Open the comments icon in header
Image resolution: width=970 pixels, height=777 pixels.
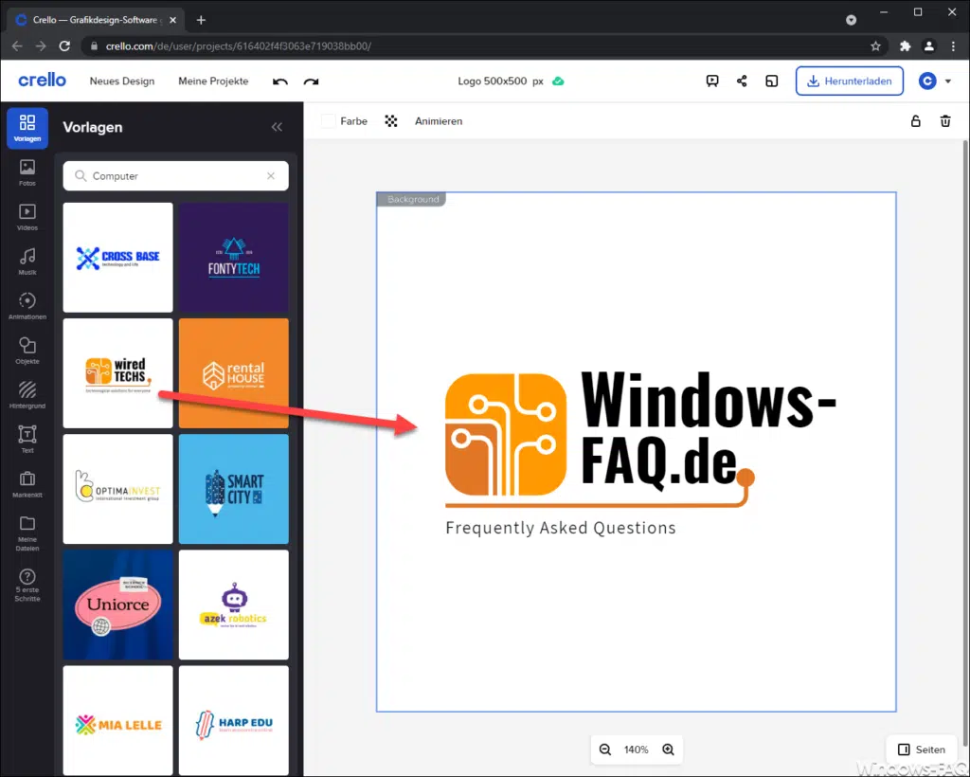tap(712, 81)
